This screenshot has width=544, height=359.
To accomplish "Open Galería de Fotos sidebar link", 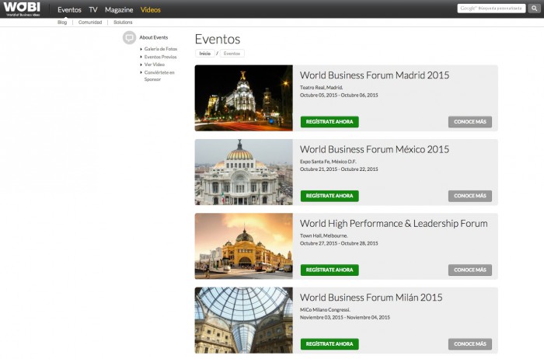I will coord(161,49).
